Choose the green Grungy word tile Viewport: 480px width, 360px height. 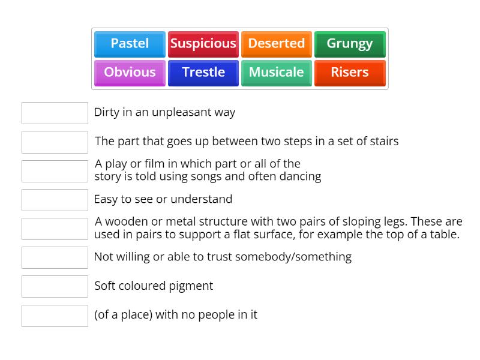click(x=350, y=44)
